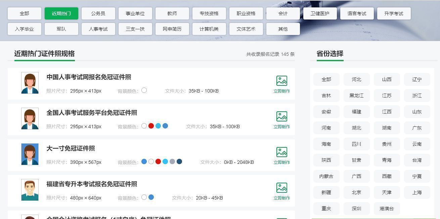Select the 港澳台 province option

pos(387,209)
